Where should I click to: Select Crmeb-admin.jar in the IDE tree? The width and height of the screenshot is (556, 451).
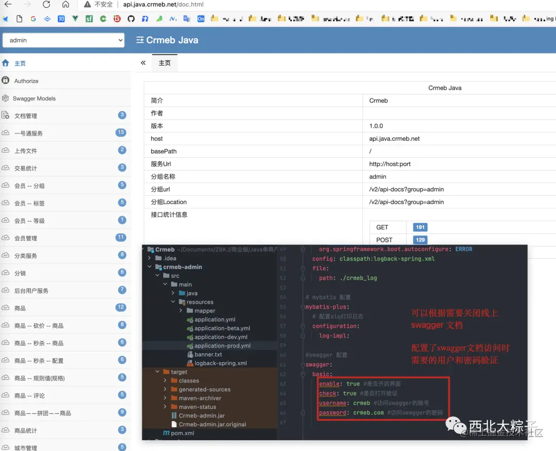pos(202,415)
